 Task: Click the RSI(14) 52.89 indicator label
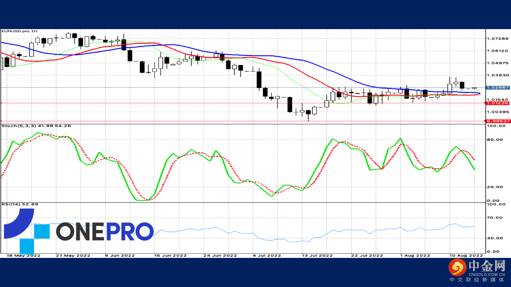click(20, 204)
